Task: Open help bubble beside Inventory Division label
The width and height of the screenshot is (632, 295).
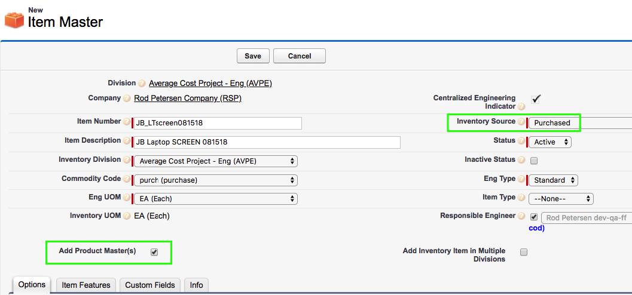Action: coord(127,160)
